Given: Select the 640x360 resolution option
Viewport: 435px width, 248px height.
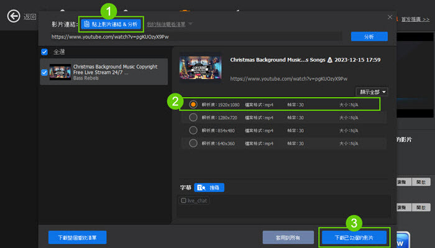Looking at the screenshot, I should click(x=283, y=144).
